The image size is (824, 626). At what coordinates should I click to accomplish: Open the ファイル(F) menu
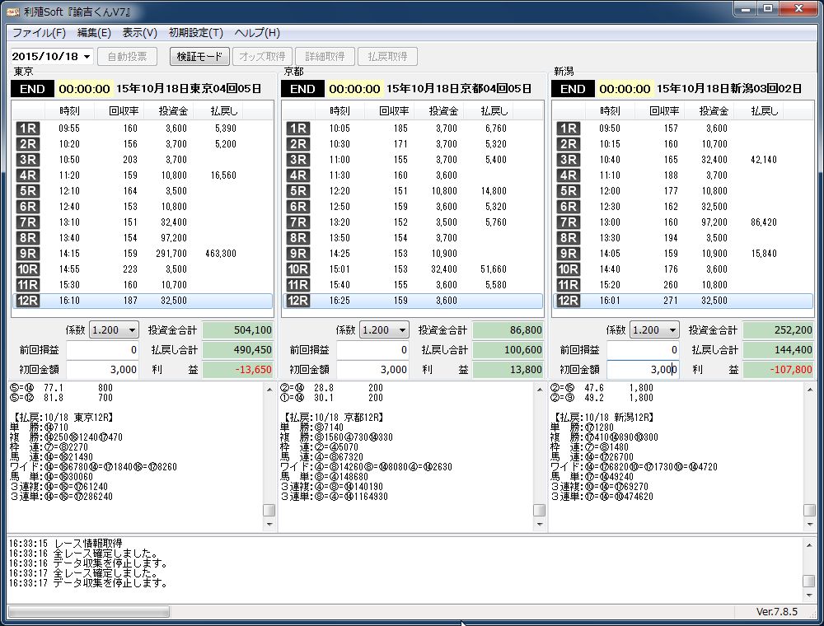[x=39, y=33]
